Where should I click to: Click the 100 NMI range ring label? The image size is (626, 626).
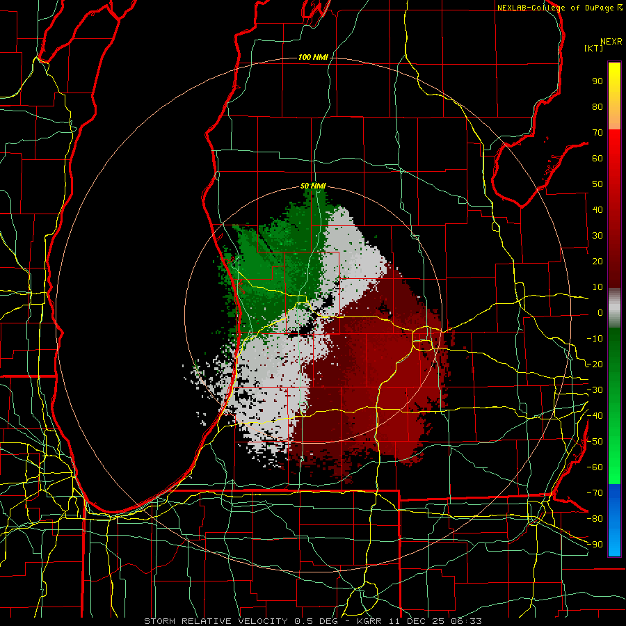pyautogui.click(x=313, y=57)
